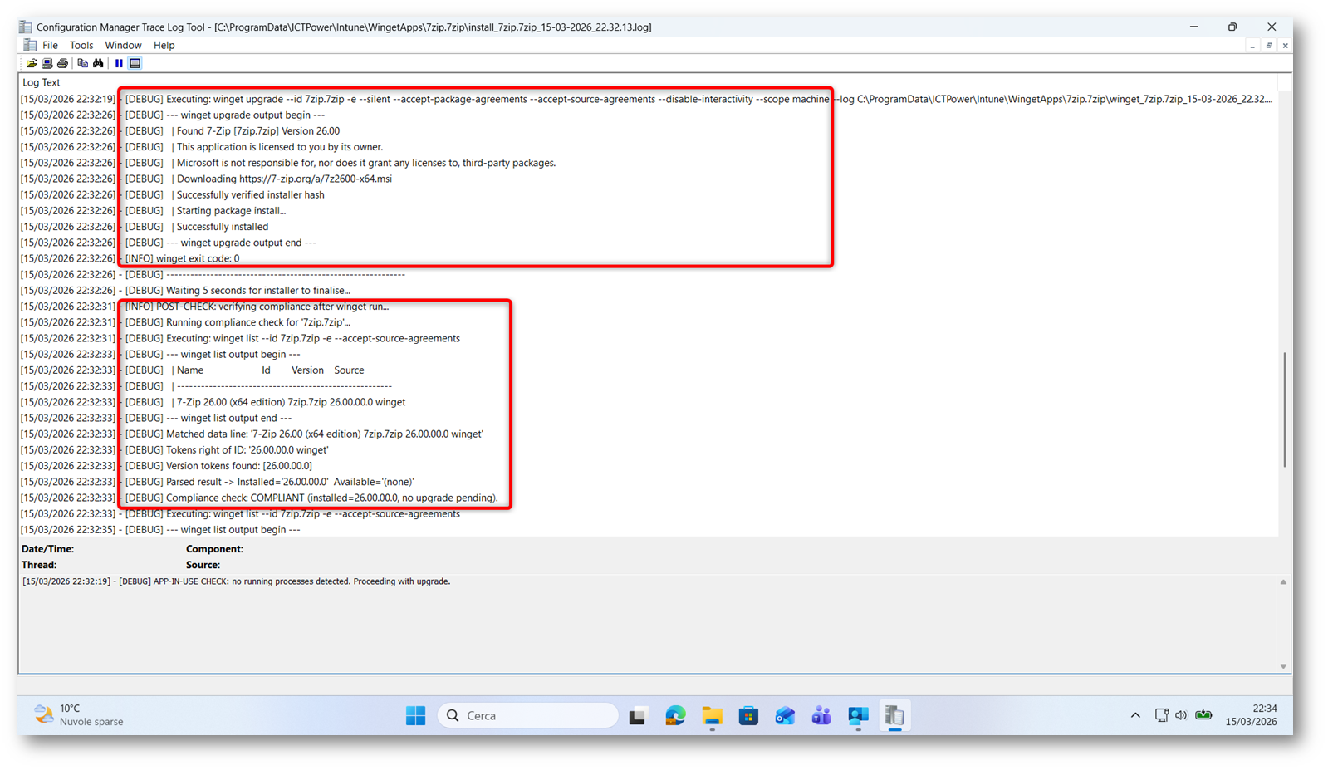1328x770 pixels.
Task: Print the log using the printer icon
Action: 62,63
